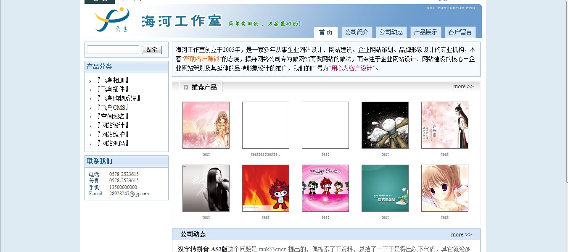Click the testtesttestte.. product caption
The height and width of the screenshot is (252, 568).
[266, 154]
